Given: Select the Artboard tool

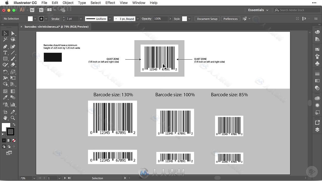Looking at the screenshot, I should pos(5,112).
